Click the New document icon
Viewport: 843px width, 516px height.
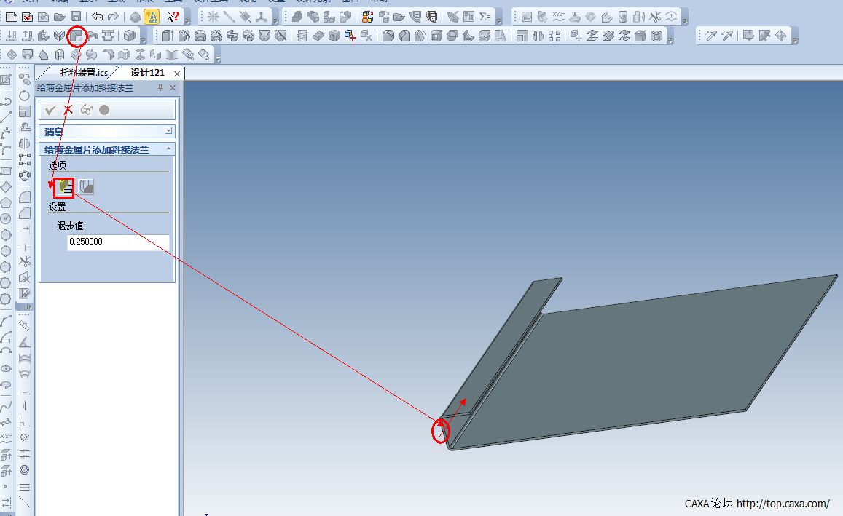[x=12, y=17]
